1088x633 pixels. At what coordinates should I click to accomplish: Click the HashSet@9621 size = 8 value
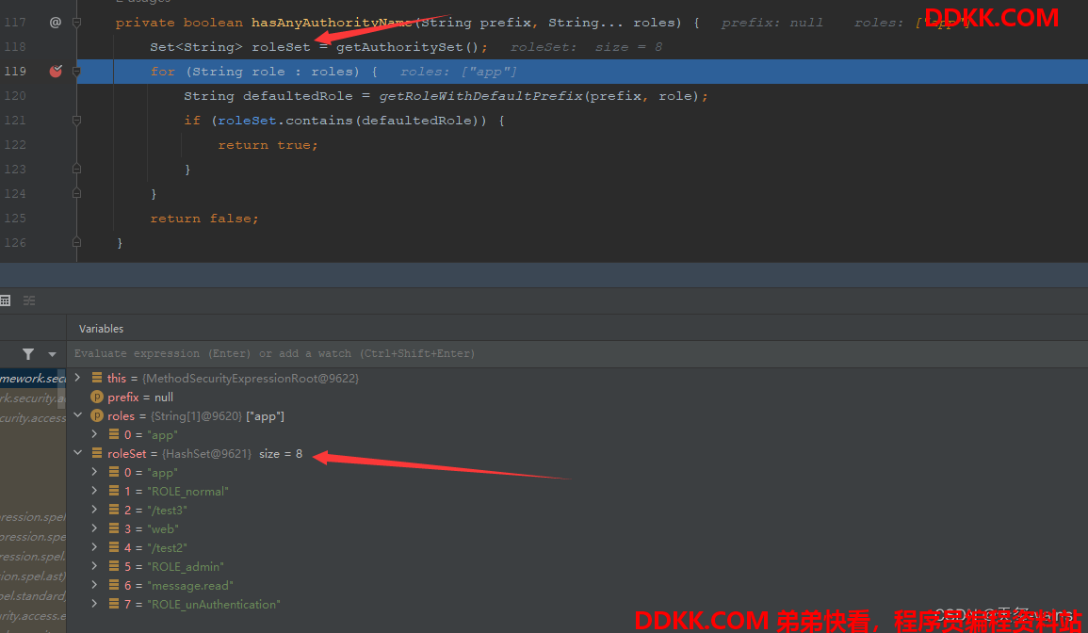pyautogui.click(x=232, y=454)
